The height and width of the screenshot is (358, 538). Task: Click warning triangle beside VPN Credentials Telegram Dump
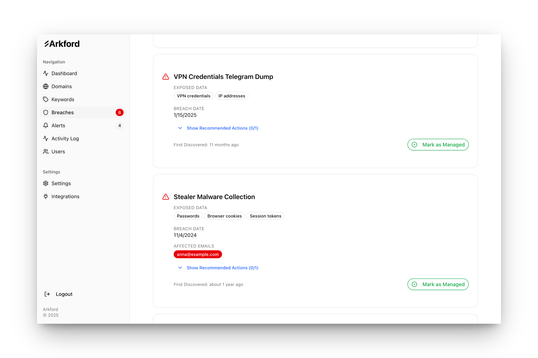[x=166, y=77]
